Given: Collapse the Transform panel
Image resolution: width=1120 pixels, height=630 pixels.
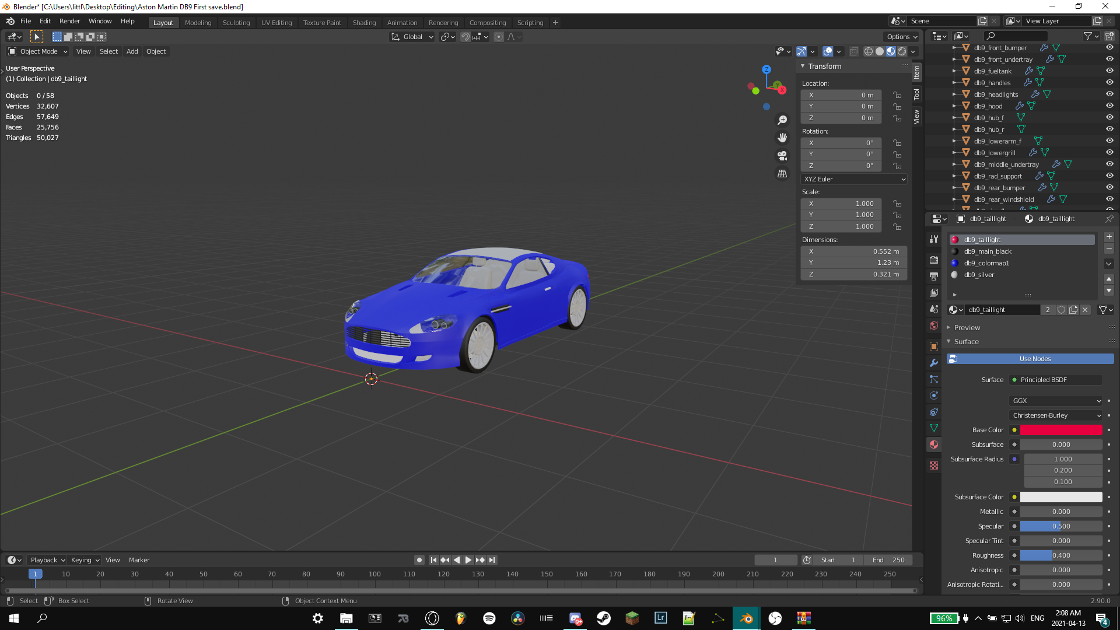Looking at the screenshot, I should point(824,66).
